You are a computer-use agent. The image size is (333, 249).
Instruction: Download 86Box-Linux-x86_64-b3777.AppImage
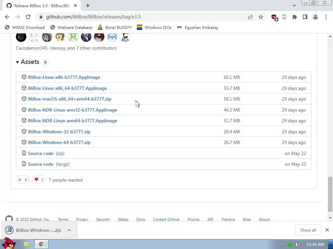tap(67, 88)
